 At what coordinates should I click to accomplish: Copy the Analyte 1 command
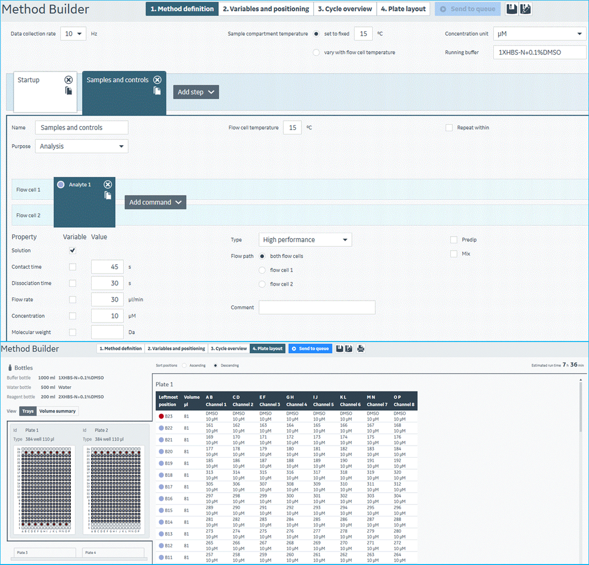click(108, 195)
